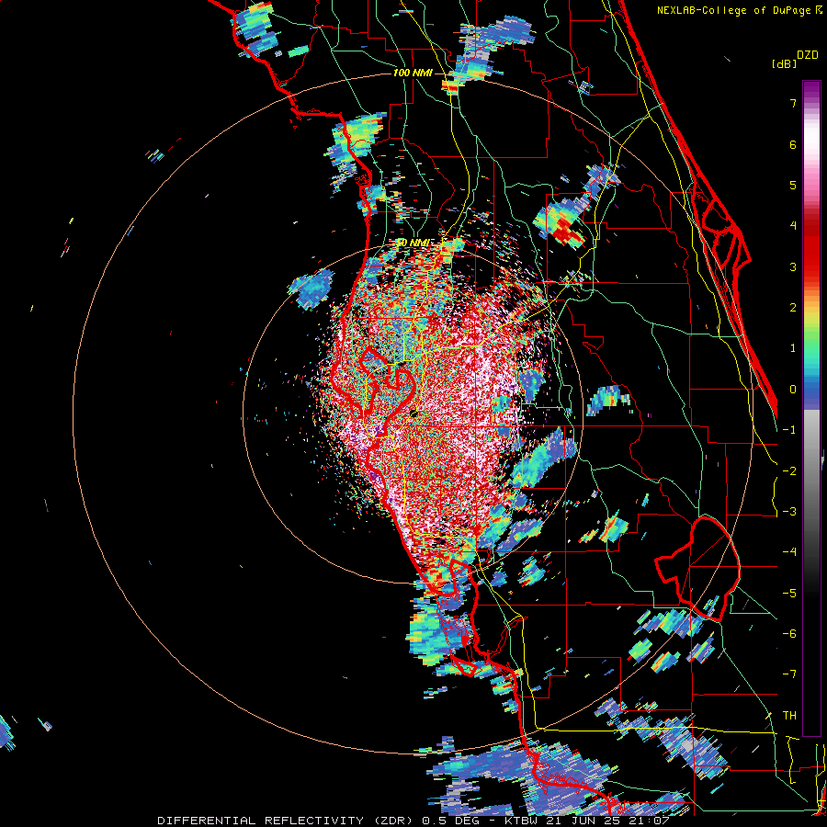Click the 2 value on color scale
Viewport: 827px width, 827px height.
coord(793,308)
